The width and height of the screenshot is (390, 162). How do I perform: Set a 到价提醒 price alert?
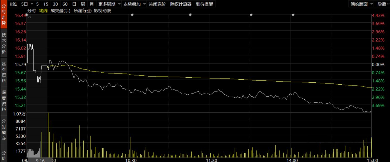204,4
